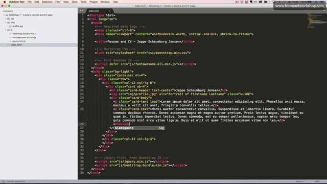
Task: Open the Help menu
Action: point(115,2)
